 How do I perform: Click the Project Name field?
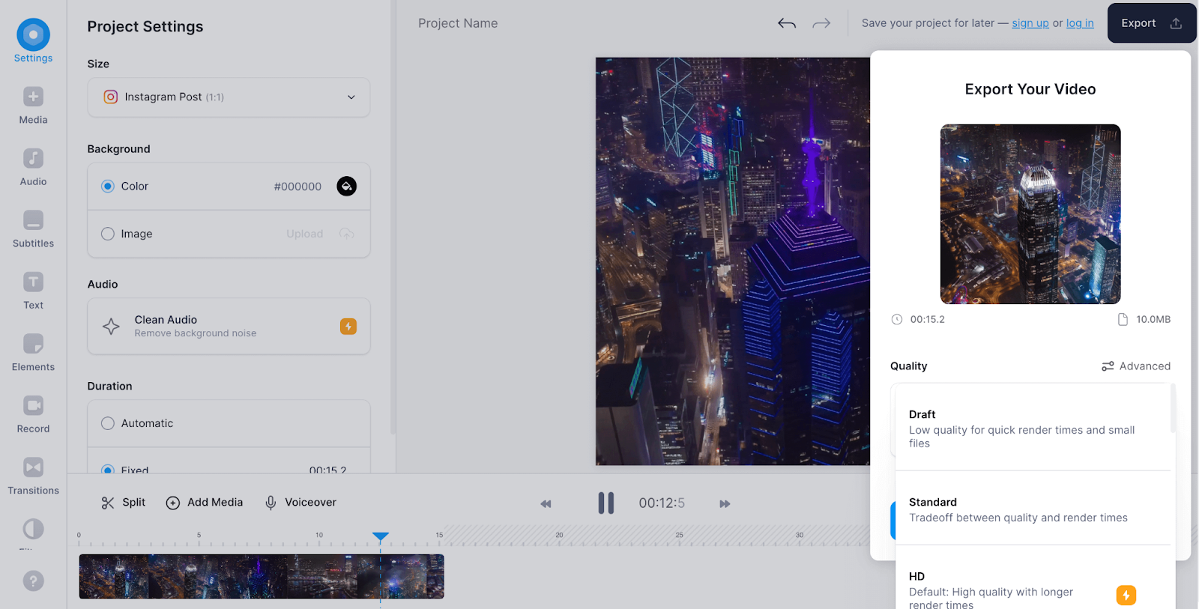point(458,23)
